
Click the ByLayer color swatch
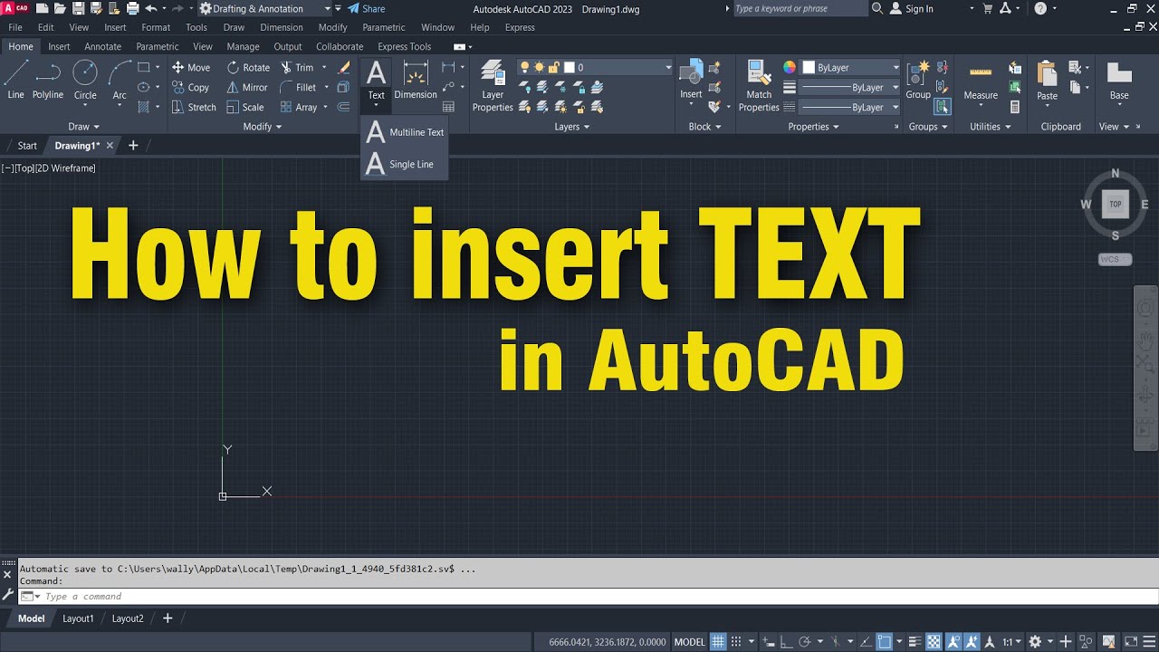[x=809, y=67]
